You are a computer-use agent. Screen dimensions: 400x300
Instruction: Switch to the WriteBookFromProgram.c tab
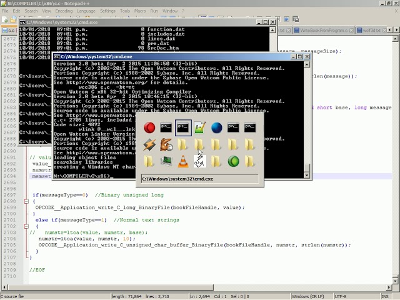pos(324,31)
